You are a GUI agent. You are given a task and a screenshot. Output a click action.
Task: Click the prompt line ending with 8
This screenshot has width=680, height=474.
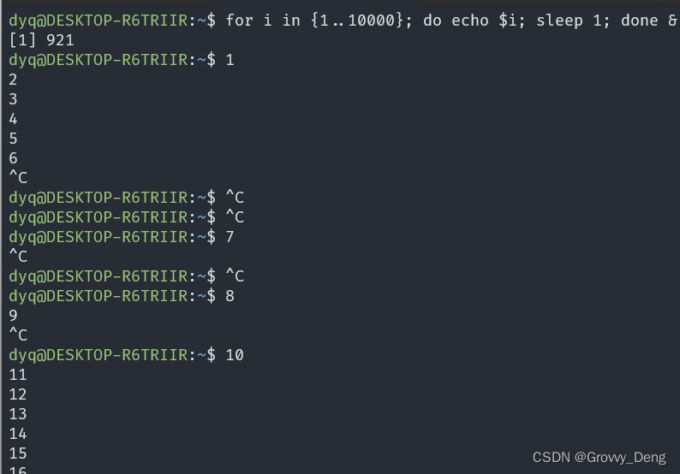pyautogui.click(x=122, y=296)
